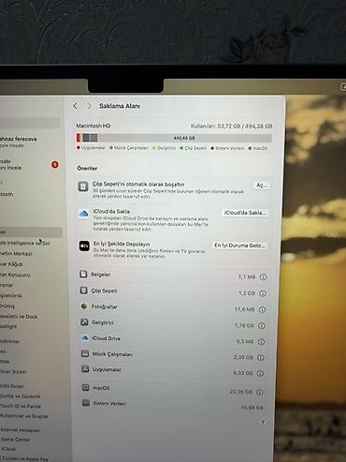This screenshot has width=346, height=462.
Task: Open Ekran Süresi in the sidebar
Action: tap(13, 372)
